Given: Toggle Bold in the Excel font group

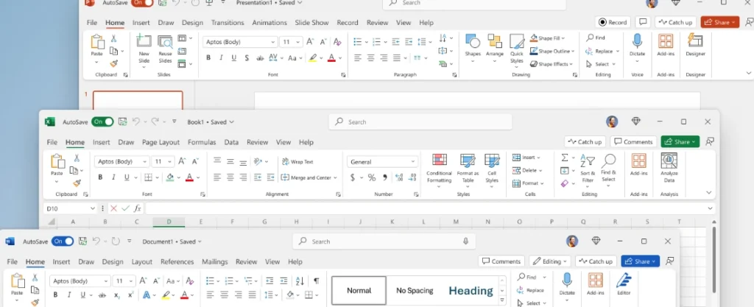Looking at the screenshot, I should pos(100,177).
